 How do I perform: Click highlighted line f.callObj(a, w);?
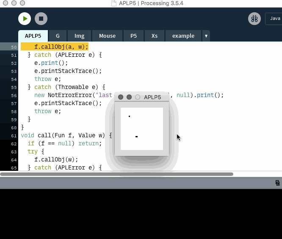click(x=55, y=47)
